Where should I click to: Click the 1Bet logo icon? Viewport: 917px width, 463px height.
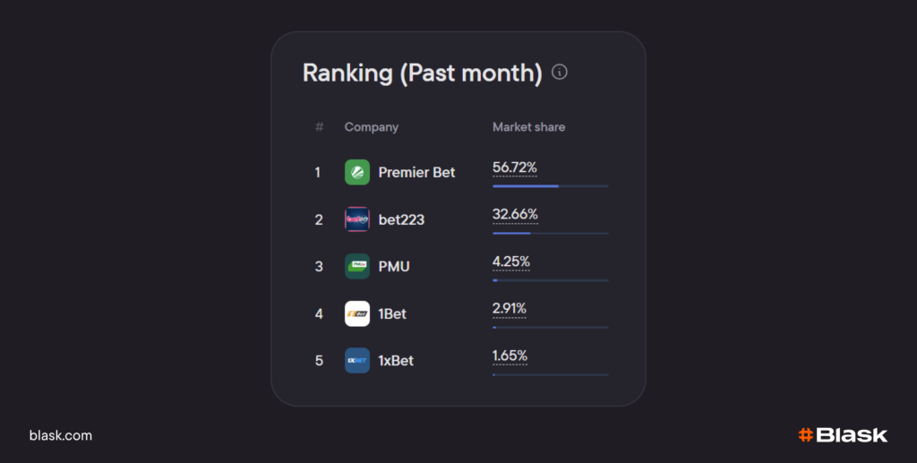pos(357,313)
